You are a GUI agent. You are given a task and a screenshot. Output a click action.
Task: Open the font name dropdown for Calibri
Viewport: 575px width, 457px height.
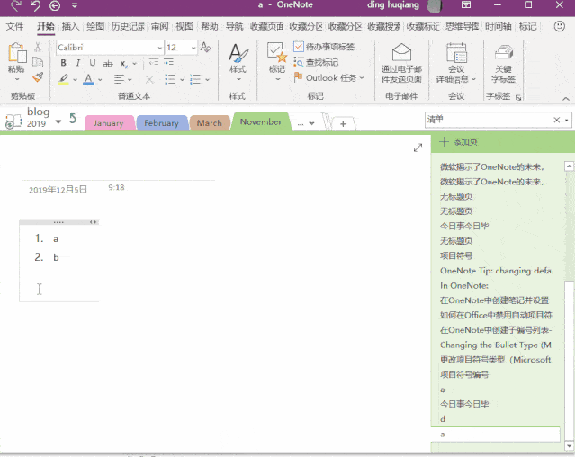coord(160,48)
